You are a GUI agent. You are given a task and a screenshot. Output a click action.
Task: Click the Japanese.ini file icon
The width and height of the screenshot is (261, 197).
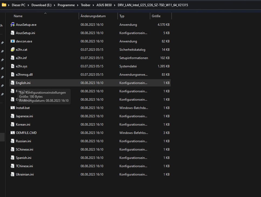[12, 116]
